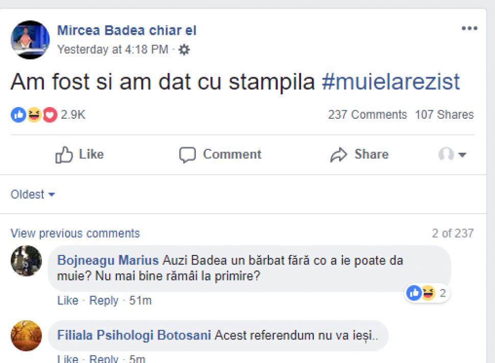Open the post options three-dots menu
This screenshot has height=363, width=495.
(469, 29)
